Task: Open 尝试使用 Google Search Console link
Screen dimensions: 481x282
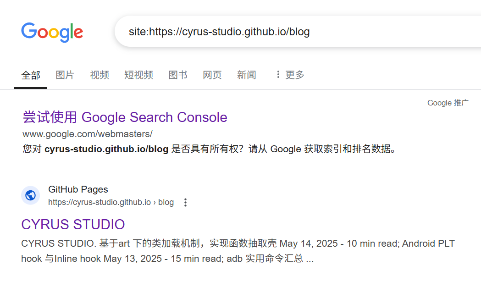Action: (x=125, y=117)
